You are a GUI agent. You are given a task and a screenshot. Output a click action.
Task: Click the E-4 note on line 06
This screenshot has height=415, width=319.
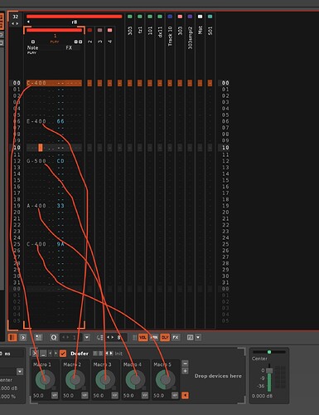(36, 121)
